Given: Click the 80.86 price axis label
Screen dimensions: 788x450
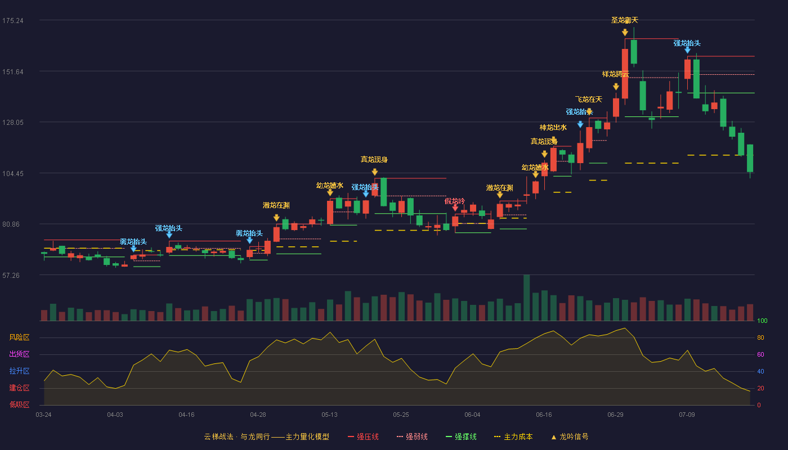Looking at the screenshot, I should 12,224.
